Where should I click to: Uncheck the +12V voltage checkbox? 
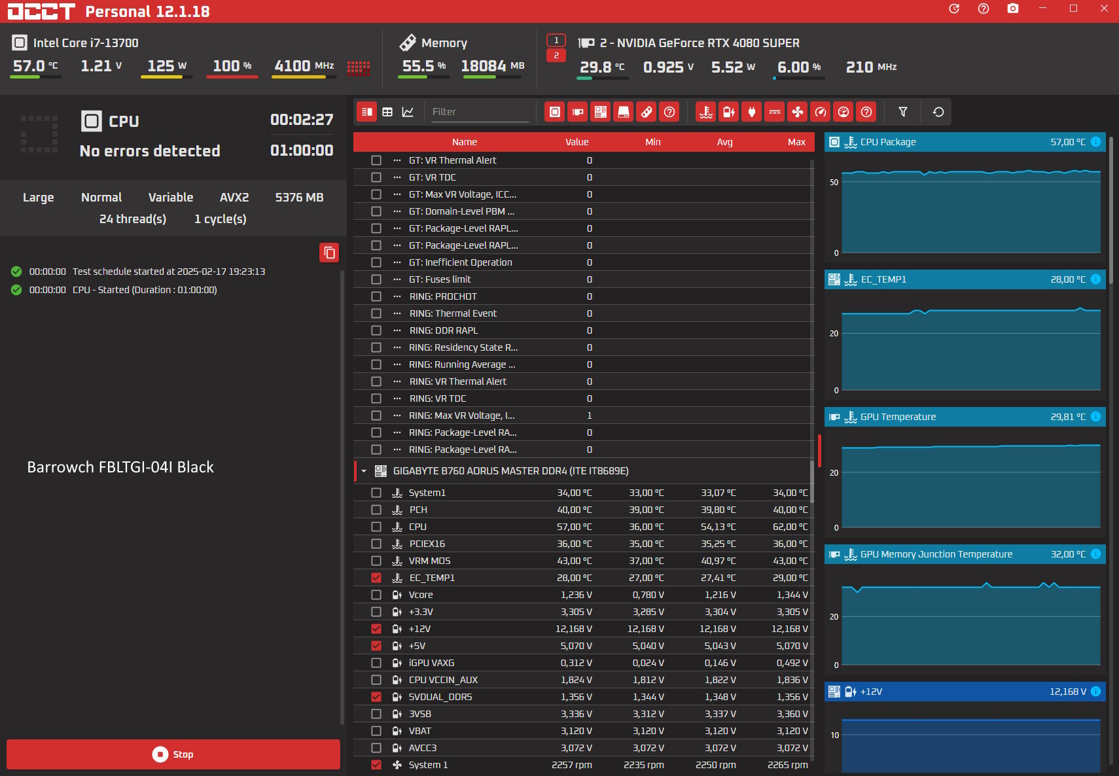tap(376, 629)
